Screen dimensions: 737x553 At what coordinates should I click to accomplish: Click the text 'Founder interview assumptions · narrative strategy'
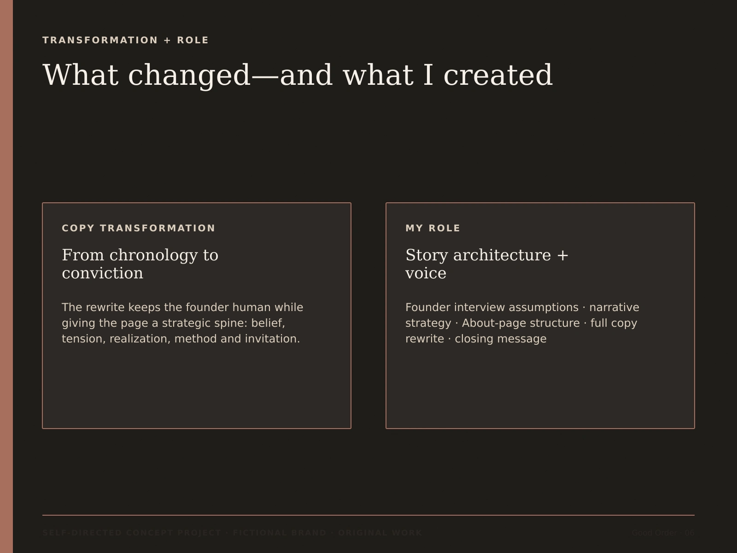tap(522, 315)
